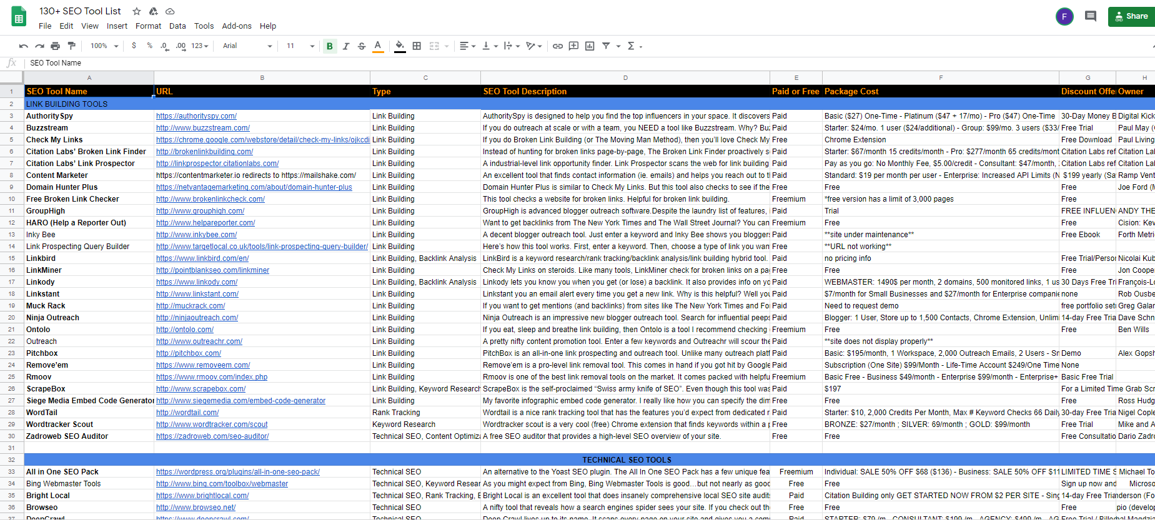Open the text color picker
The width and height of the screenshot is (1155, 520).
coord(378,46)
